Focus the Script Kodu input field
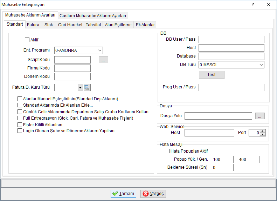The width and height of the screenshot is (277, 201). 72,60
